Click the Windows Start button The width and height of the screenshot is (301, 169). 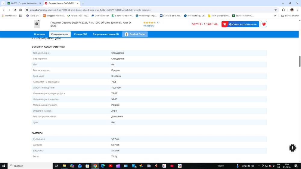pos(4,166)
